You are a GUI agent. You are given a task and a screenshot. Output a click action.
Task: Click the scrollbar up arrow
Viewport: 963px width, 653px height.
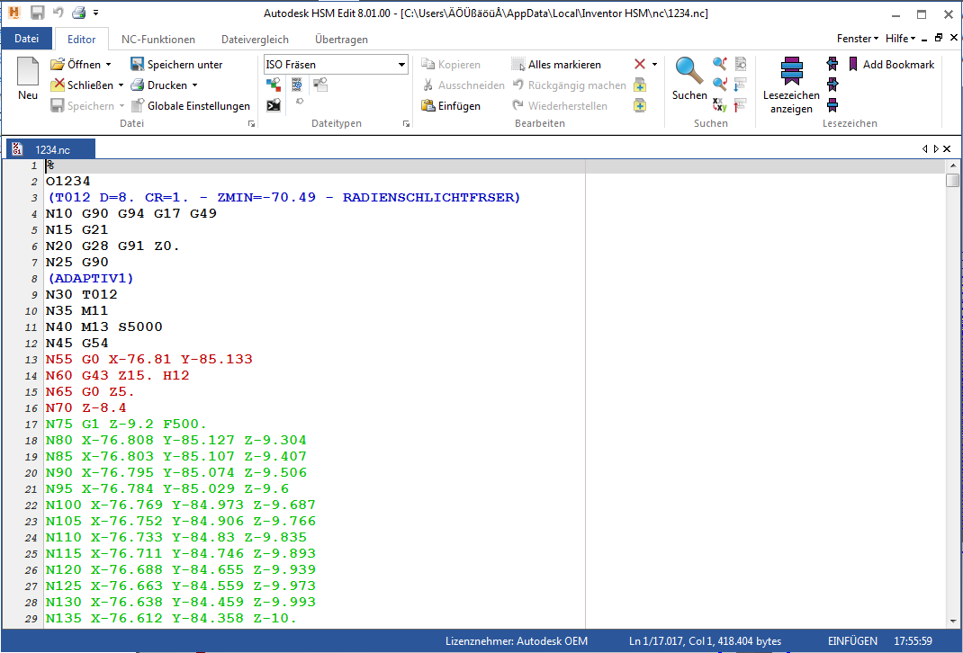[952, 165]
